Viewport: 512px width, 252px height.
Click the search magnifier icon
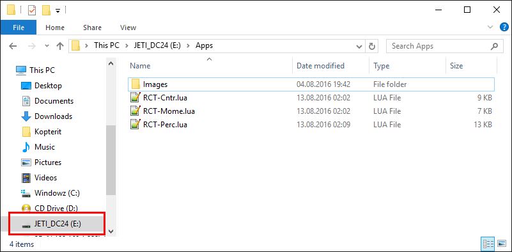tap(494, 46)
